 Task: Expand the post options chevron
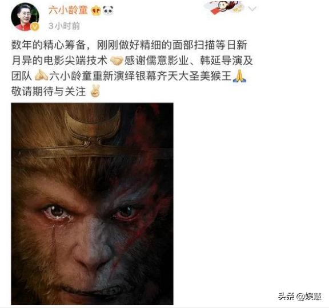tap(252, 9)
